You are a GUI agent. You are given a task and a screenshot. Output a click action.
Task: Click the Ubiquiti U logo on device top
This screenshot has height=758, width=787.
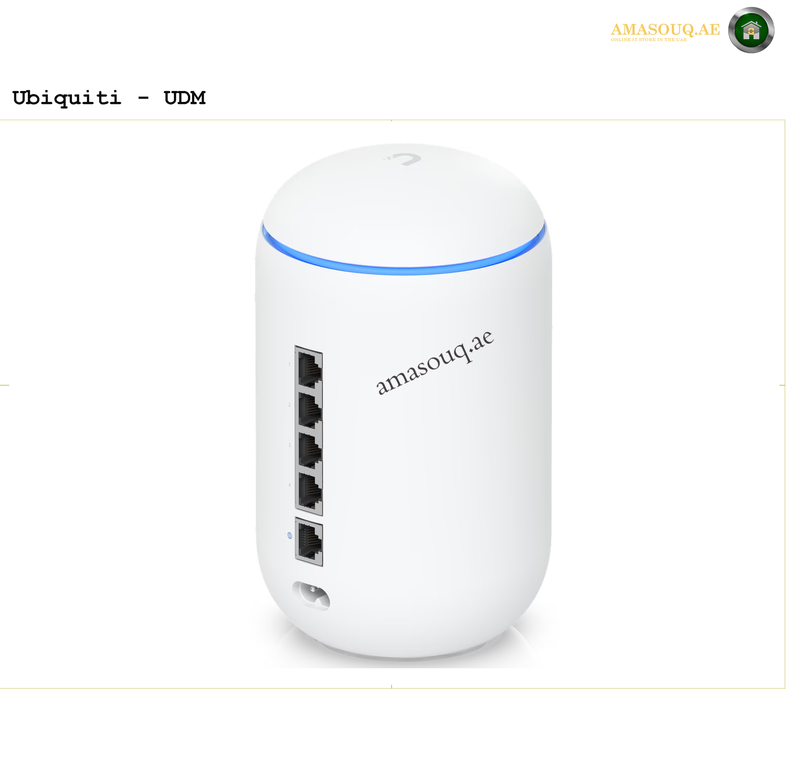[402, 158]
